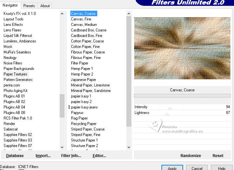234x170 pixels.
Task: Select Liquid Silk Filtersut category
Action: (18, 36)
